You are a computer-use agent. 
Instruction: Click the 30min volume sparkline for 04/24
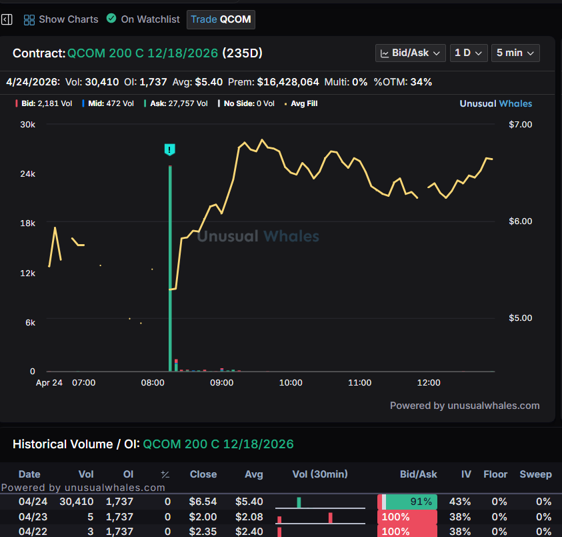[x=320, y=502]
